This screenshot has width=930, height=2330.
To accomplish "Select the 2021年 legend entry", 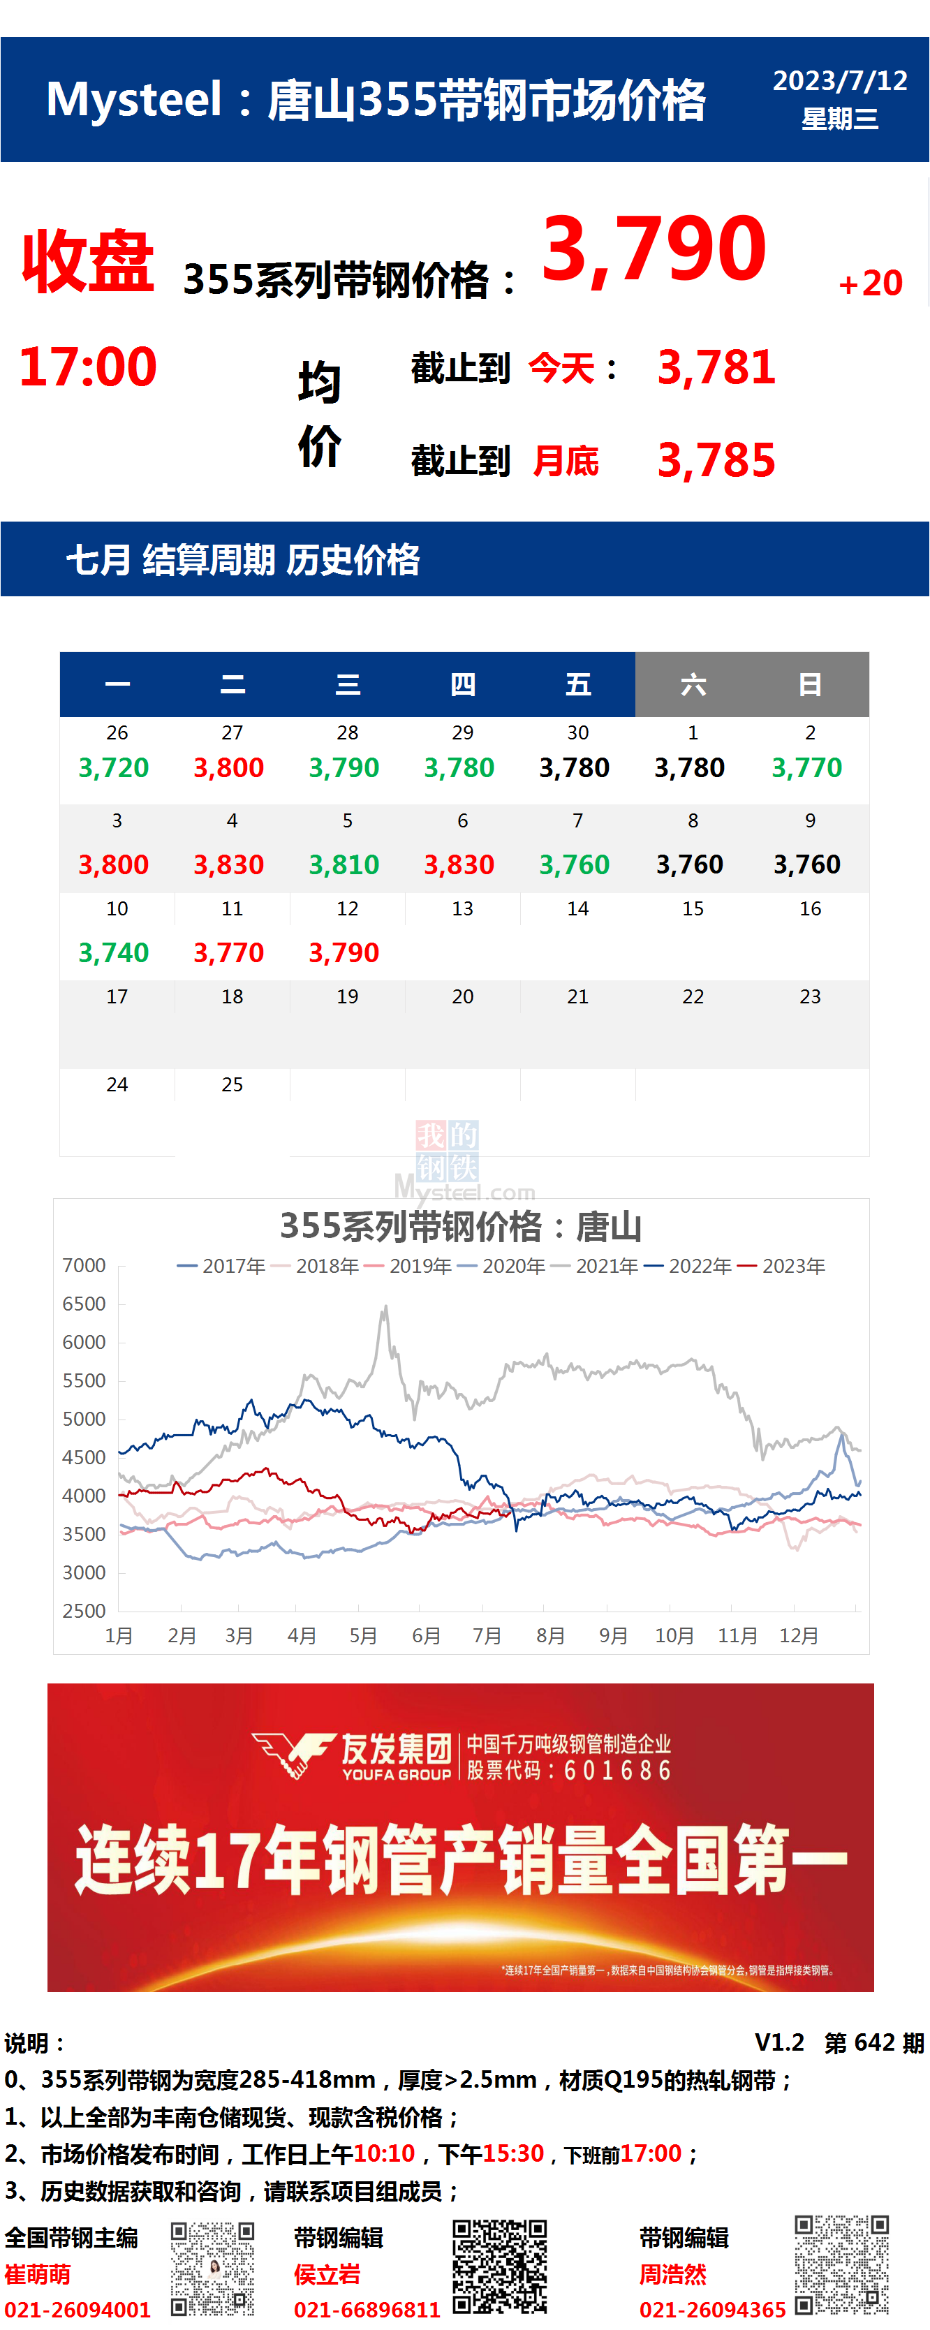I will 594,1267.
